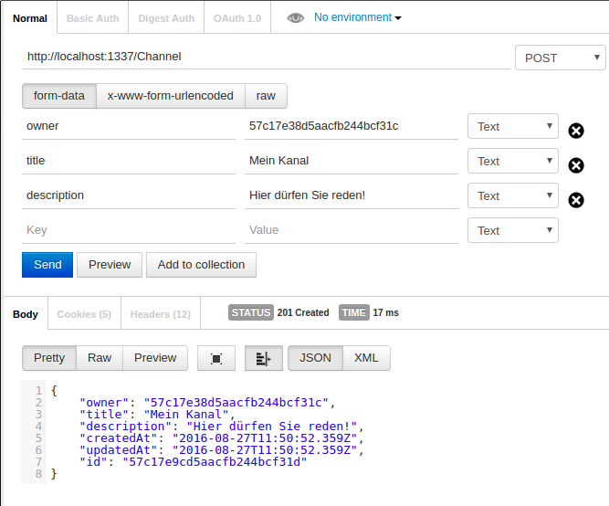
Task: Click Add to collection button
Action: coord(201,265)
